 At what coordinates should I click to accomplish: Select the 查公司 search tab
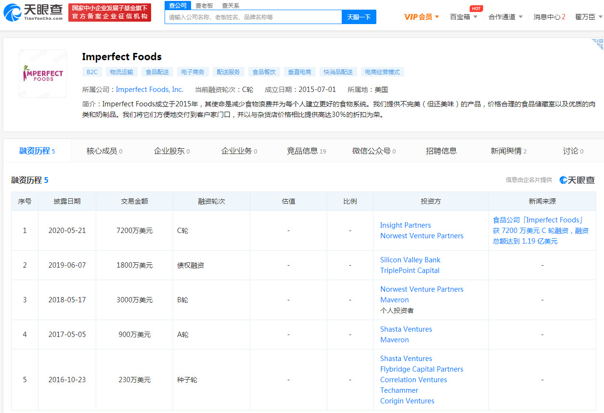(178, 5)
